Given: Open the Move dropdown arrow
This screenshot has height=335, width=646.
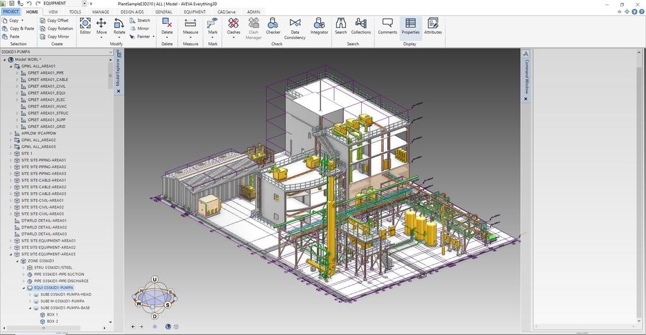Looking at the screenshot, I should 101,37.
